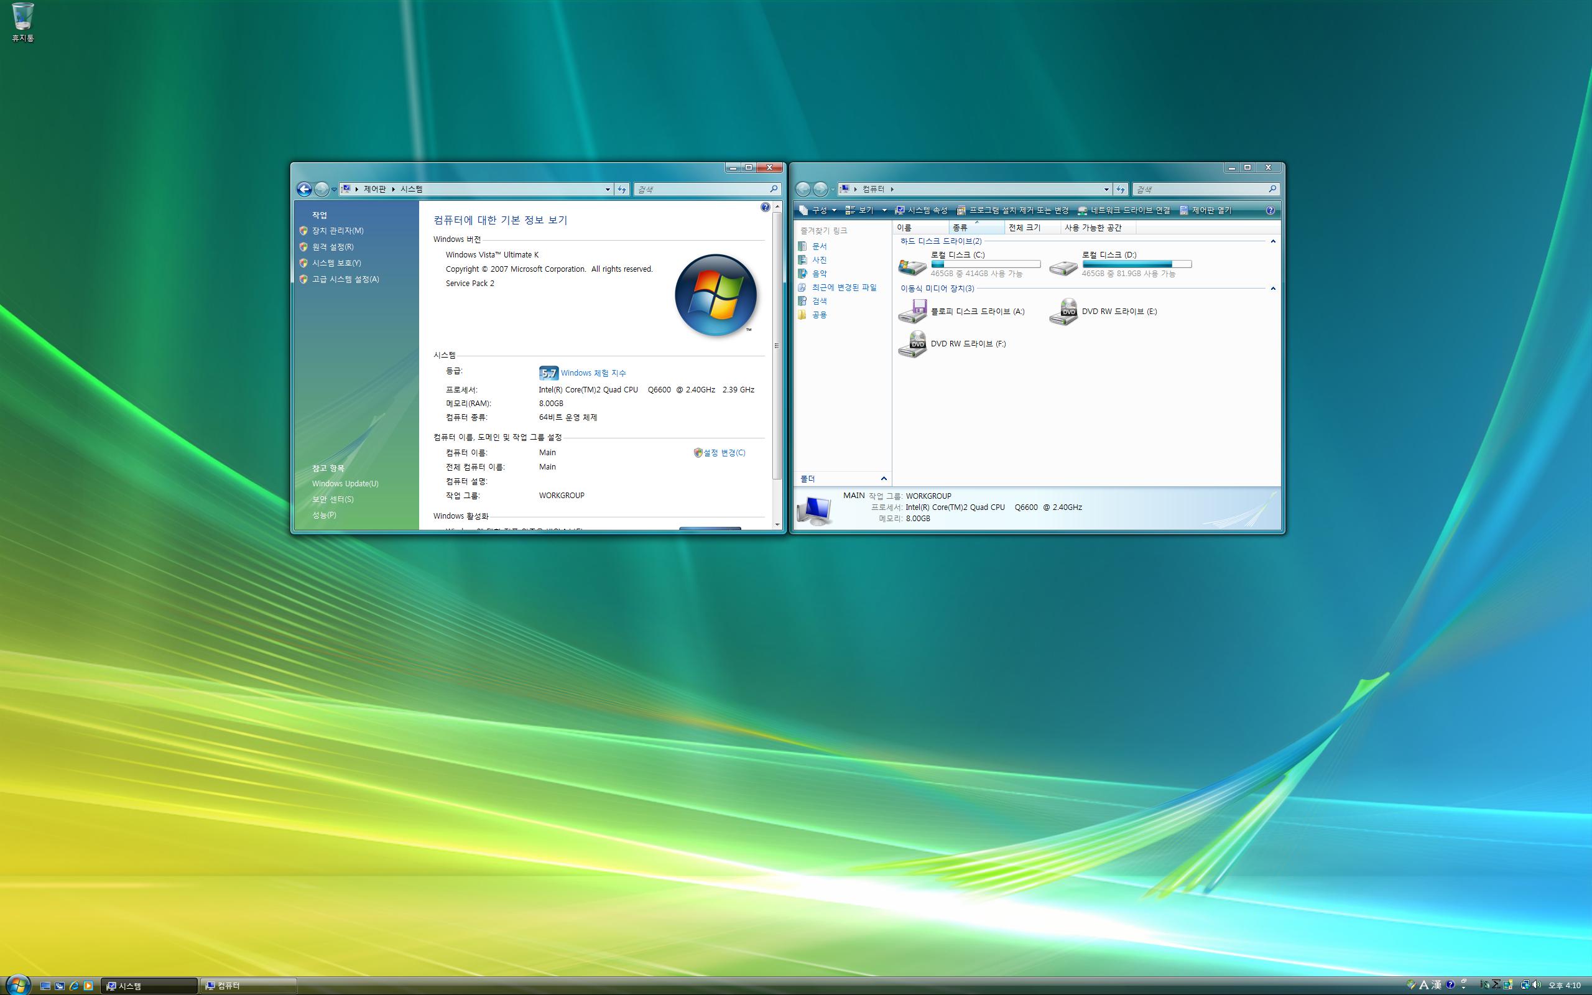The height and width of the screenshot is (995, 1592).
Task: Open 성능(P) link
Action: point(325,516)
